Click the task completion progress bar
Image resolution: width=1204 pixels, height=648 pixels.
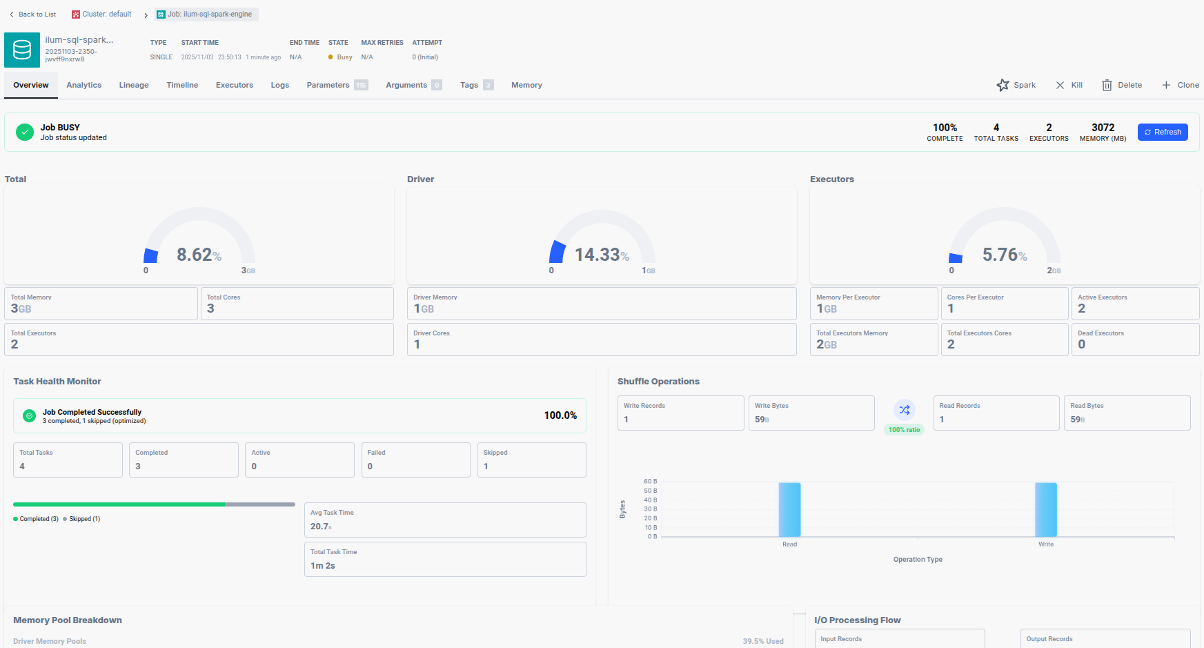[154, 504]
